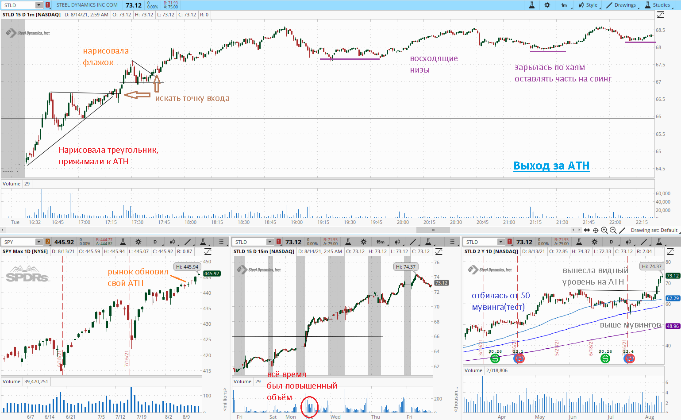
Task: Toggle price scale icon in daily STLD panel
Action: [x=669, y=251]
